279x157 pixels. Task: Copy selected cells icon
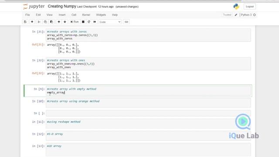(45, 22)
